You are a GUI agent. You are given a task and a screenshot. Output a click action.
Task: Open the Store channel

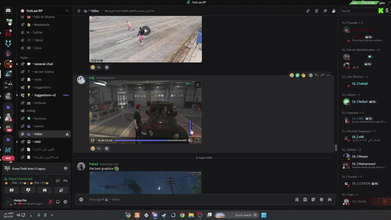click(x=45, y=48)
